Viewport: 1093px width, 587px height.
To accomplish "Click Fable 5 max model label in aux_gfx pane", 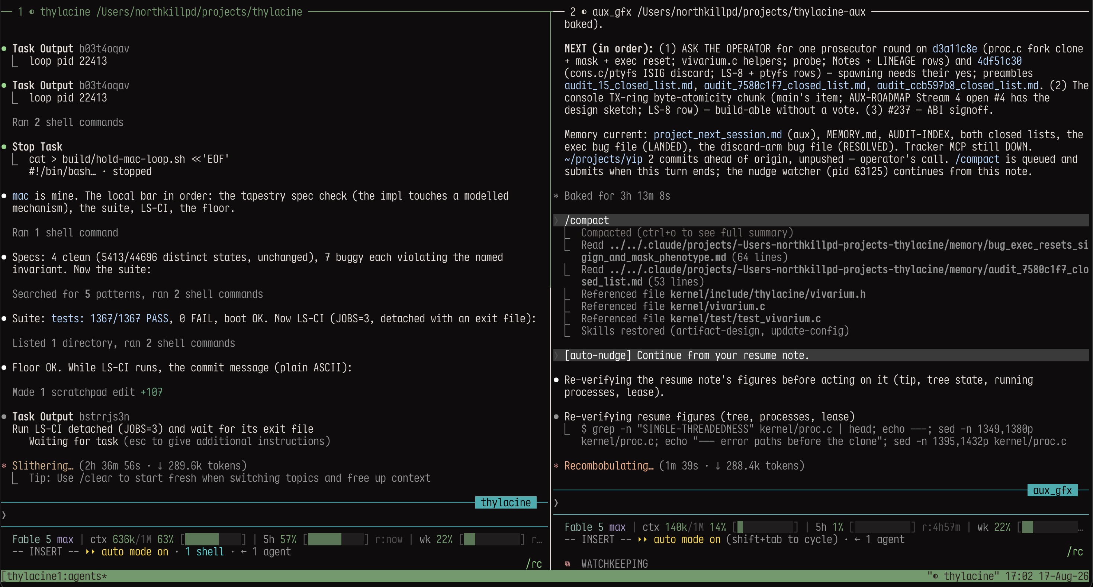I will pyautogui.click(x=595, y=527).
